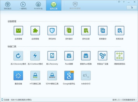
Task: Click the connected phone status icon
Action: 2,100
